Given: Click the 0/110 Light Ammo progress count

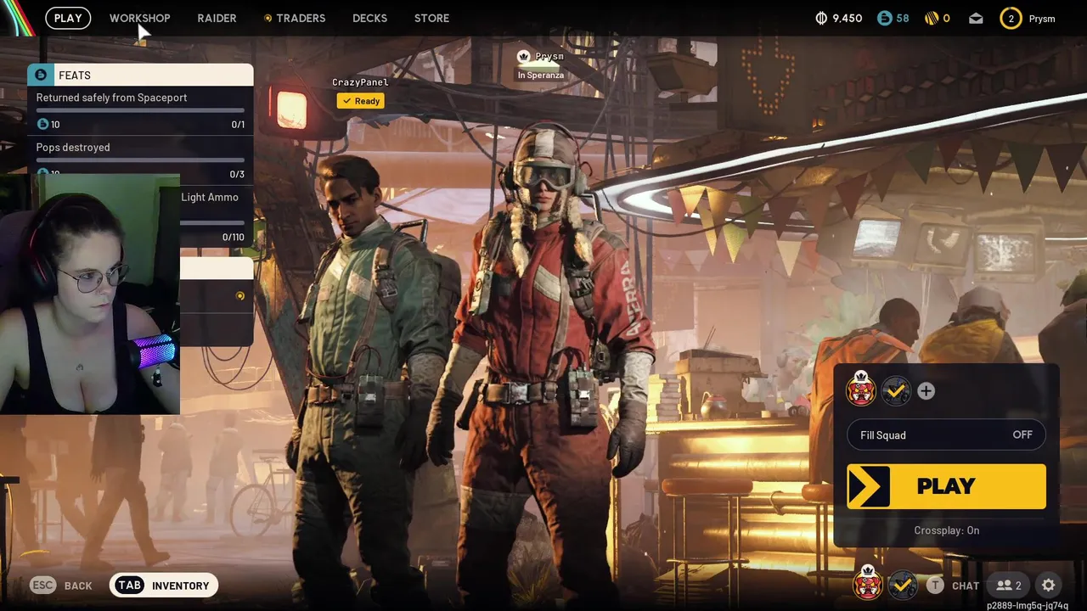Looking at the screenshot, I should 233,237.
